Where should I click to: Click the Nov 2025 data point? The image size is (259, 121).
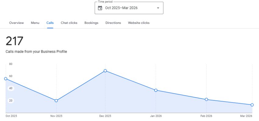[56, 100]
